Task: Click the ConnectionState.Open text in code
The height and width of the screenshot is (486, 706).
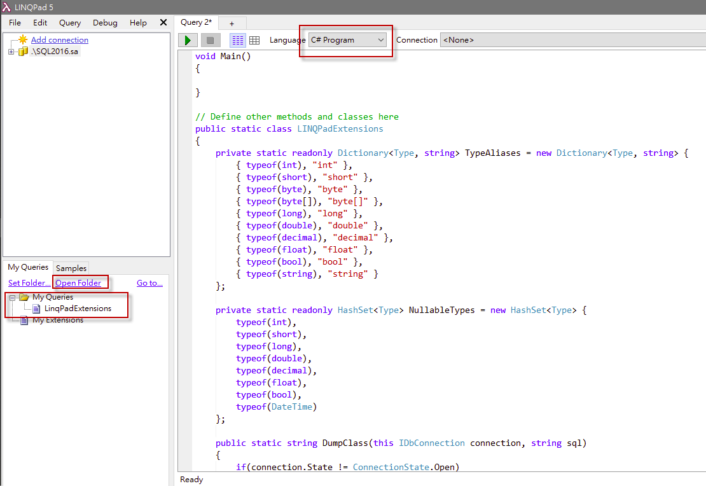Action: [x=404, y=467]
